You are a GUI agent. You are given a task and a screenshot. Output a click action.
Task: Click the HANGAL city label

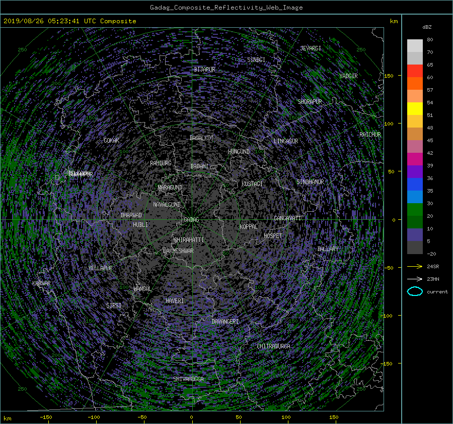[142, 289]
